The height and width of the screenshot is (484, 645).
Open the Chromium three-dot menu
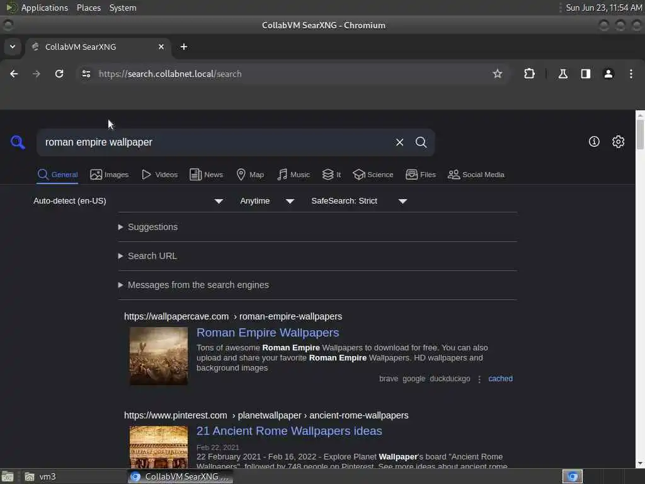coord(631,74)
